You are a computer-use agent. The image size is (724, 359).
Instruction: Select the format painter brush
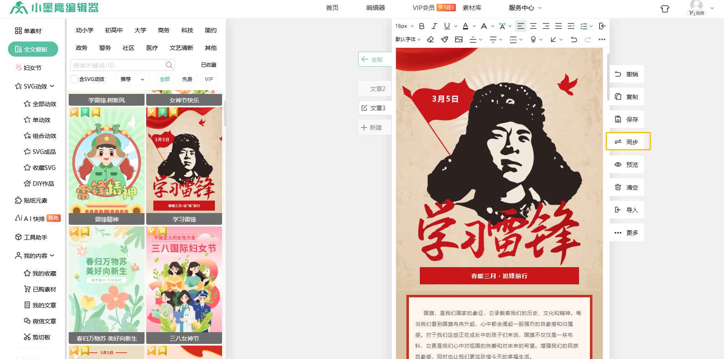[x=445, y=39]
